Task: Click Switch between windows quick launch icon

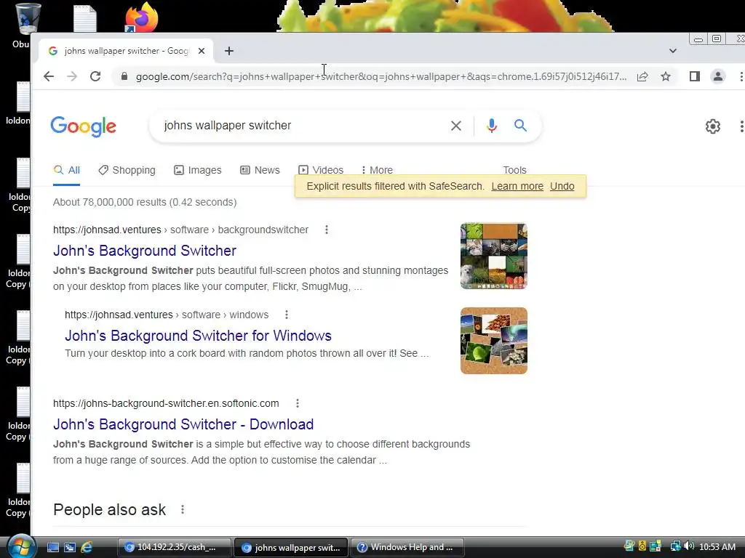Action: (x=70, y=547)
